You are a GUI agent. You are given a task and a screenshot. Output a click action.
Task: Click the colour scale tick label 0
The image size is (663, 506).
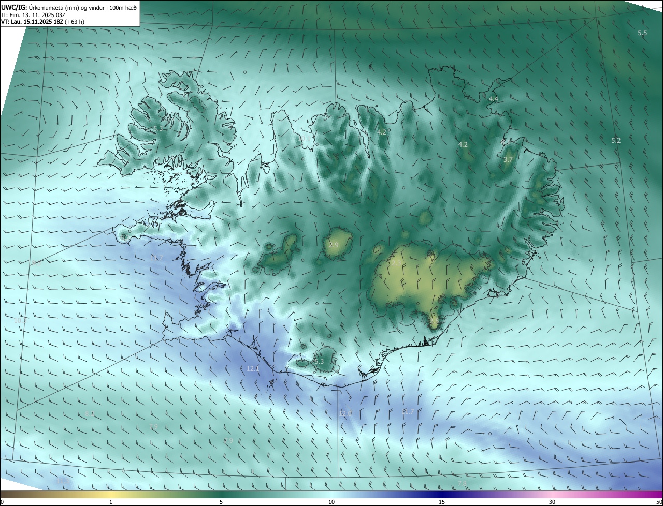pos(2,502)
